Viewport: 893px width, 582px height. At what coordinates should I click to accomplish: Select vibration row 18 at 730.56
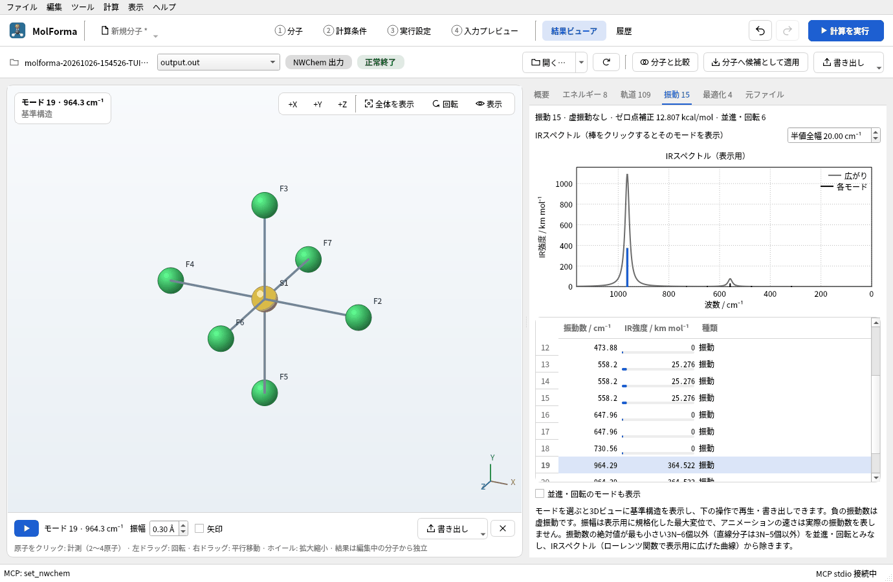pyautogui.click(x=703, y=448)
